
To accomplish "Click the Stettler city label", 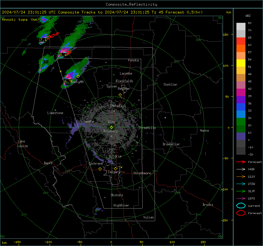I will point(170,85).
